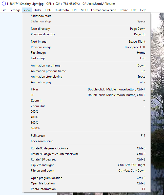The image size is (164, 195).
Task: Set zoom to 200%
Action: point(86,112)
